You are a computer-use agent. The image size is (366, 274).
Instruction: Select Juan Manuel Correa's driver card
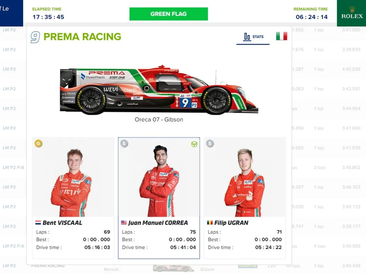pyautogui.click(x=159, y=198)
